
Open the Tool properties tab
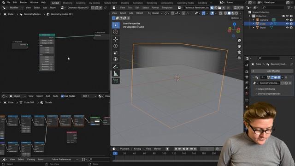[247, 65]
